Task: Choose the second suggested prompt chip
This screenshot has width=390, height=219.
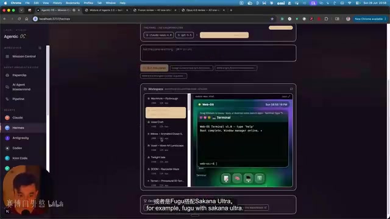Action: pos(236,68)
